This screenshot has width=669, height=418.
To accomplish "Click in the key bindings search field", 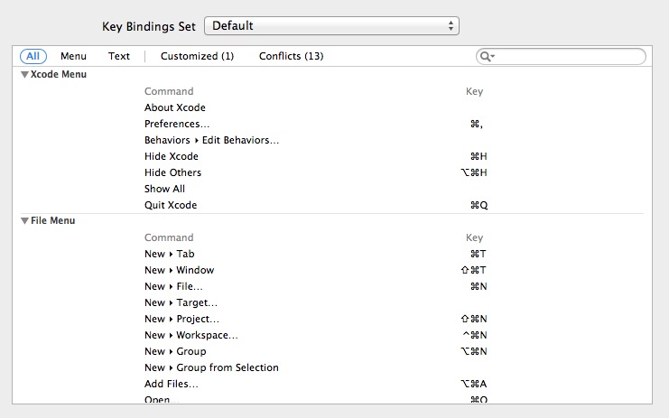I will coord(569,57).
